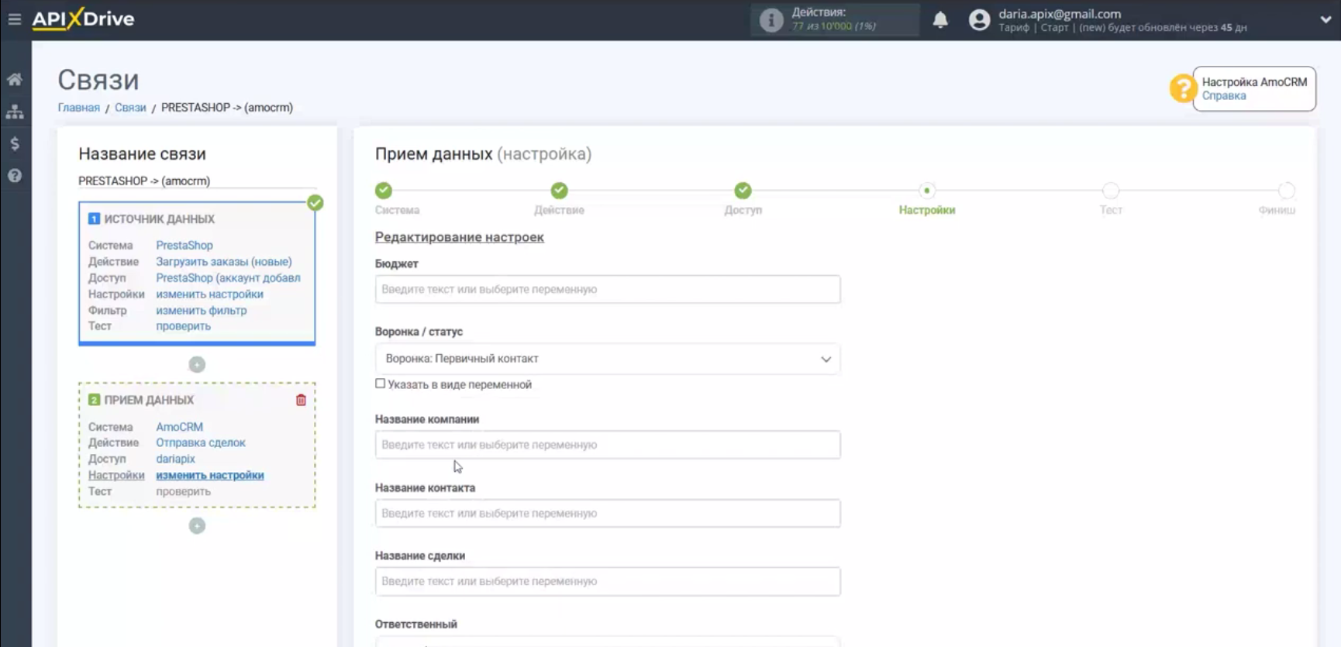Screen dimensions: 1341x647
Task: Click the ApiX-Drive logo
Action: click(83, 19)
